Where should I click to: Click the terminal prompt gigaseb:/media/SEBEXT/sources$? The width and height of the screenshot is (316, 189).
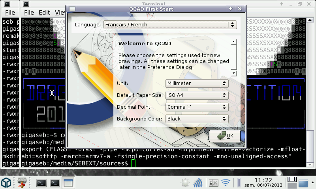(75, 163)
